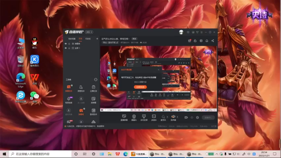Toggle visibility eye of 弹幕秀 layer
281x158 pixels.
coord(66,44)
